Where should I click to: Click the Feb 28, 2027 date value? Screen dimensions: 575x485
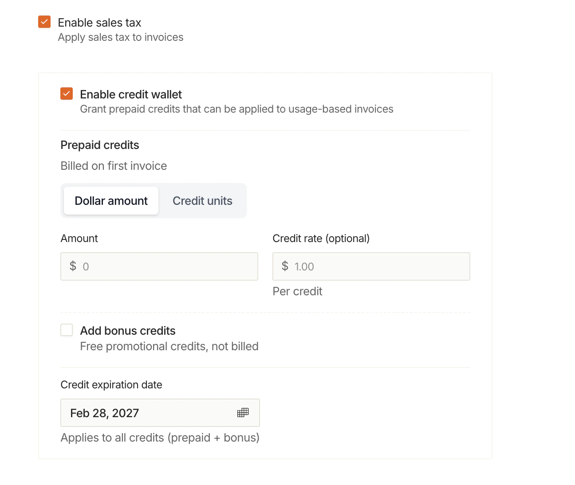104,413
